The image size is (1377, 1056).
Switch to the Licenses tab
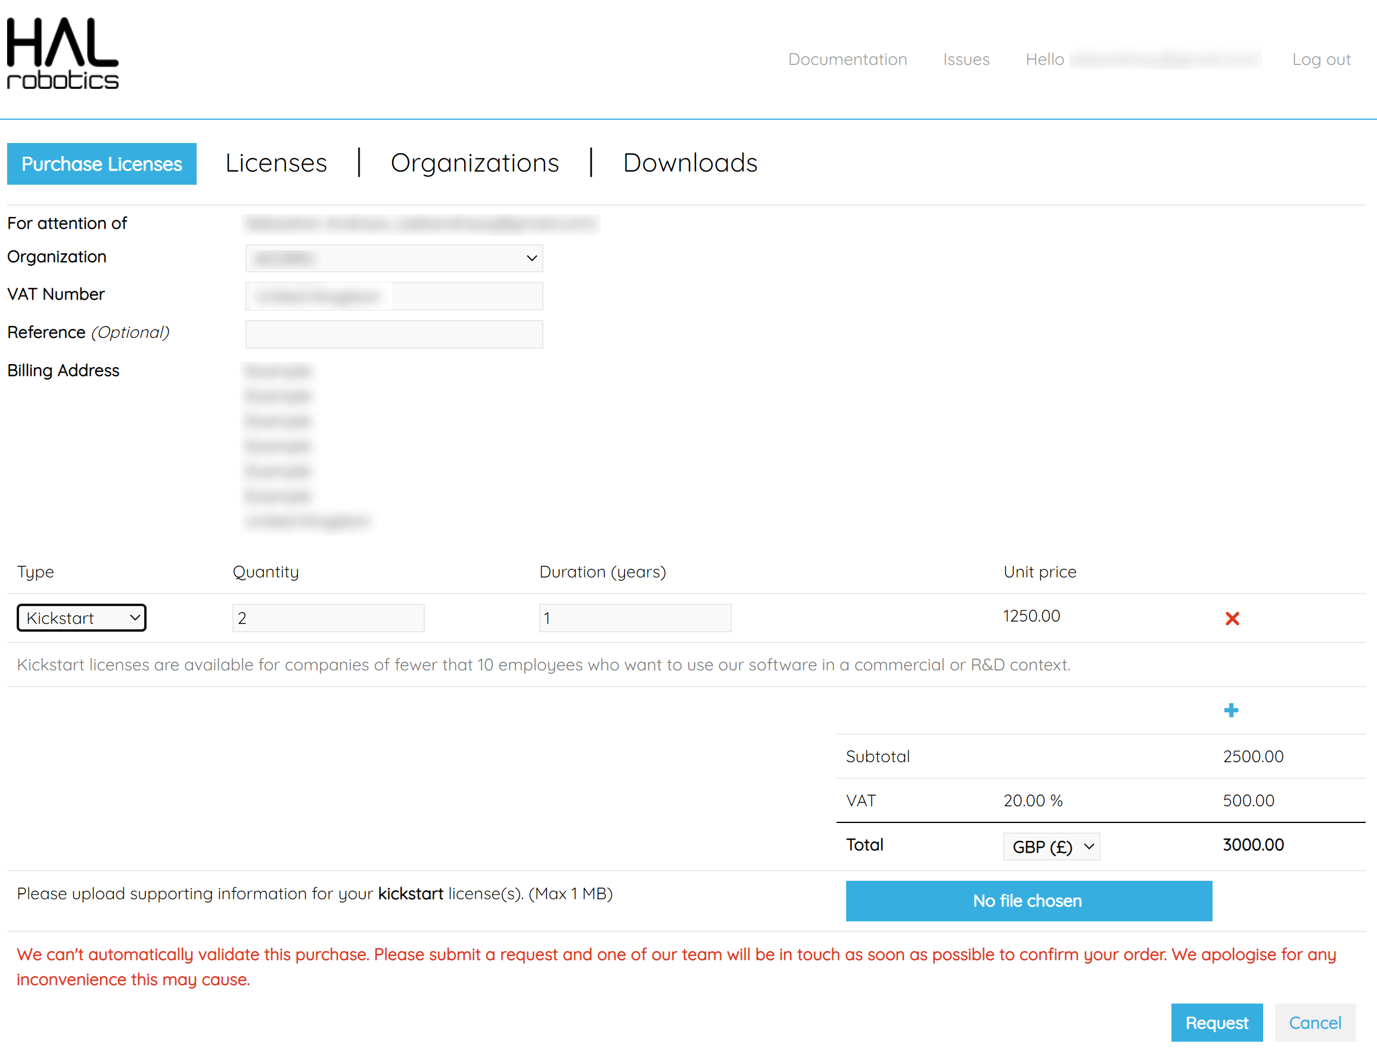tap(276, 163)
